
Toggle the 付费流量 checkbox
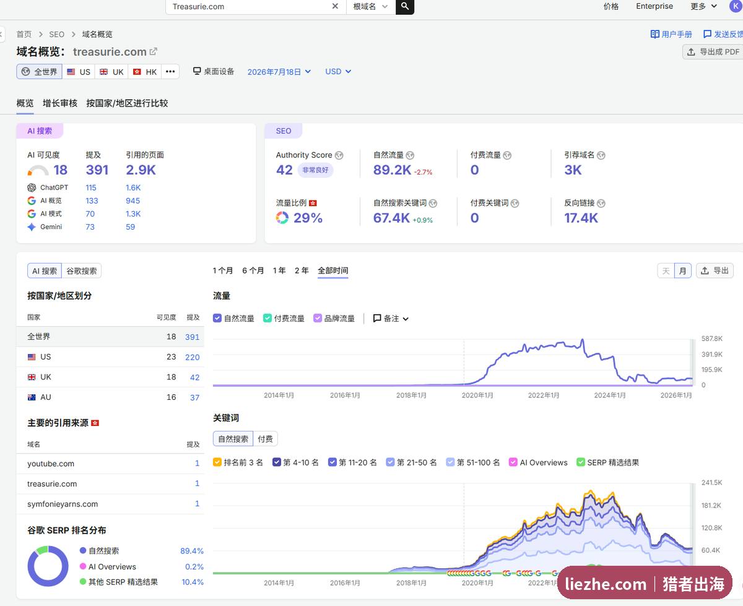click(x=267, y=318)
